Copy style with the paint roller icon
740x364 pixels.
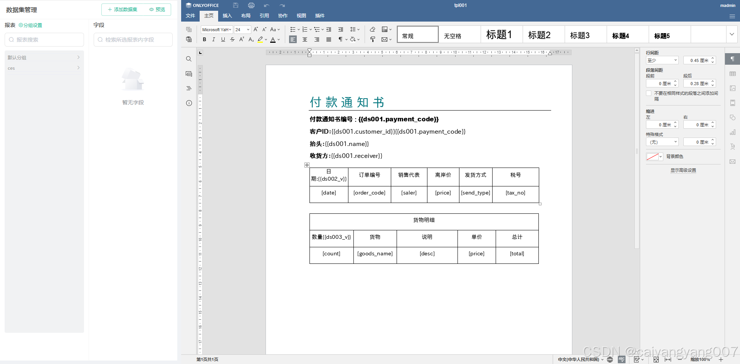[372, 39]
